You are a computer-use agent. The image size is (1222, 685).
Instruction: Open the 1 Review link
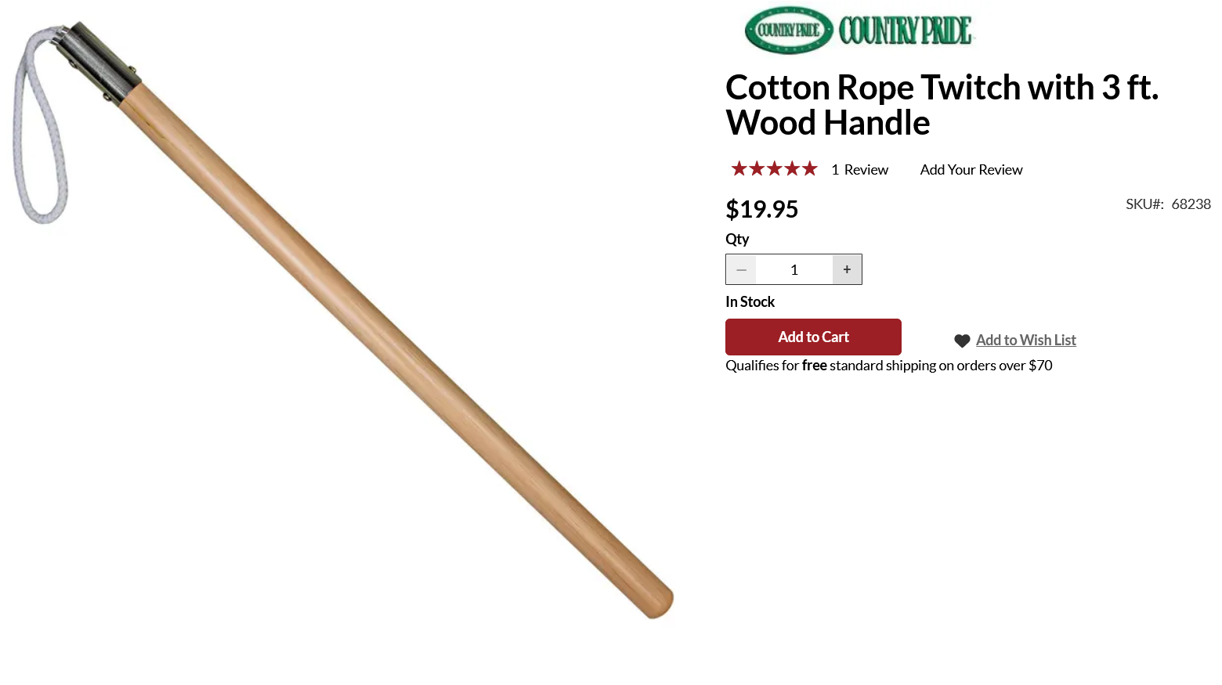tap(859, 170)
